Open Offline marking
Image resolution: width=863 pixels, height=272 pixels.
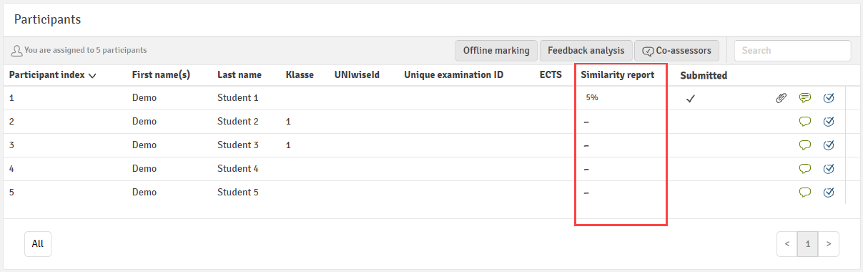tap(496, 51)
